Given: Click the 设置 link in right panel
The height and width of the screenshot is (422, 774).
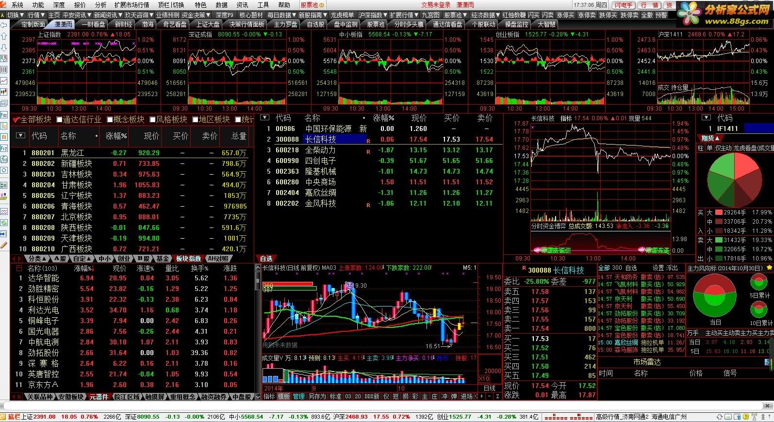Looking at the screenshot, I should click(658, 268).
